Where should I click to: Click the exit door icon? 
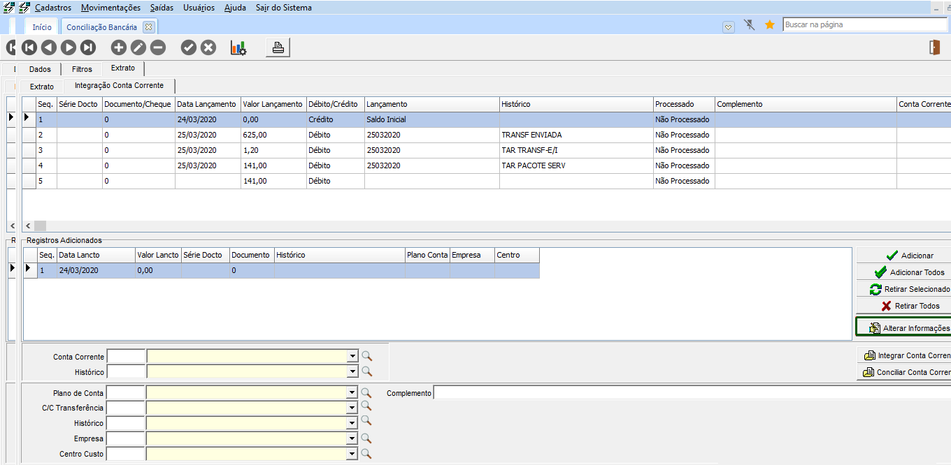coord(934,47)
